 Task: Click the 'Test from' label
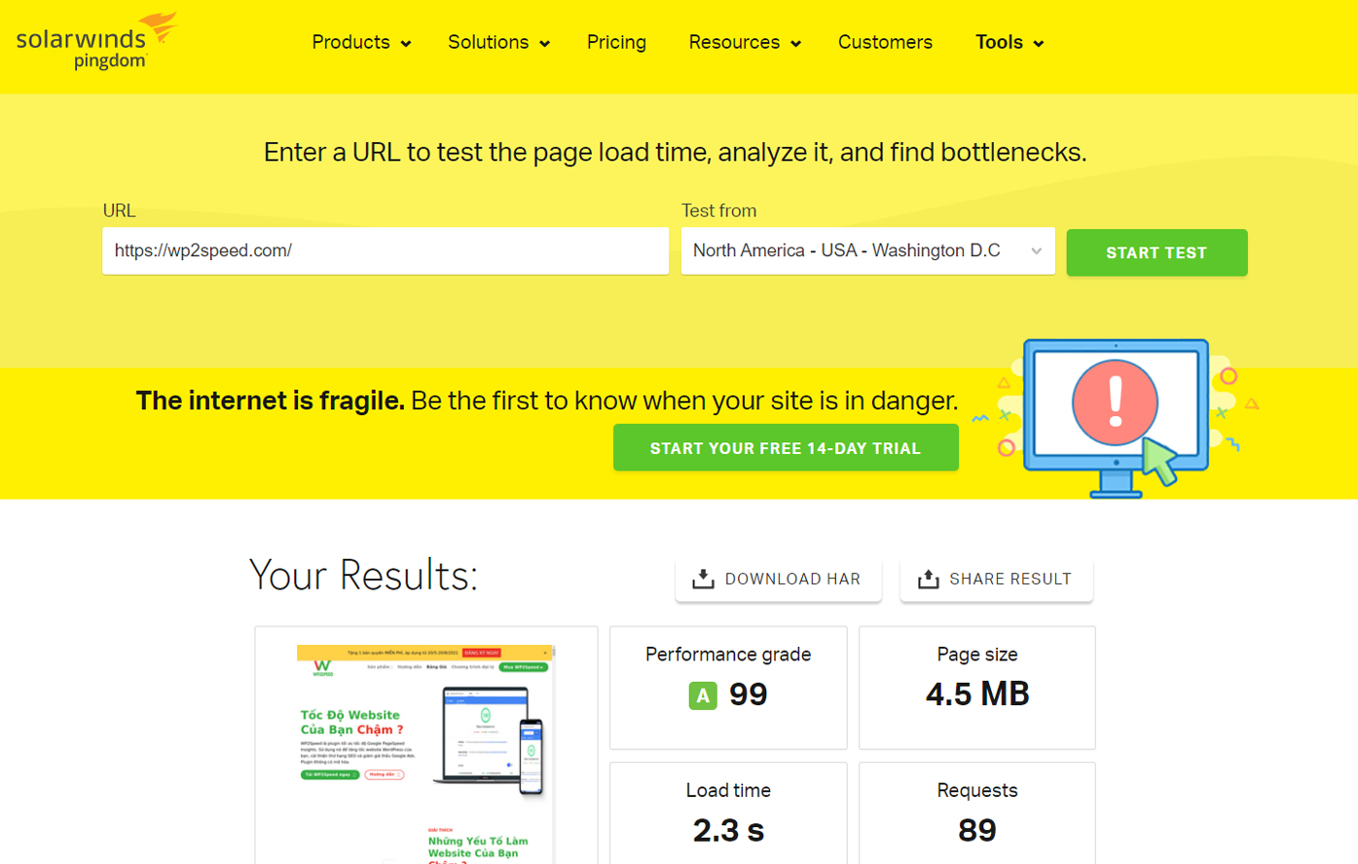coord(718,210)
